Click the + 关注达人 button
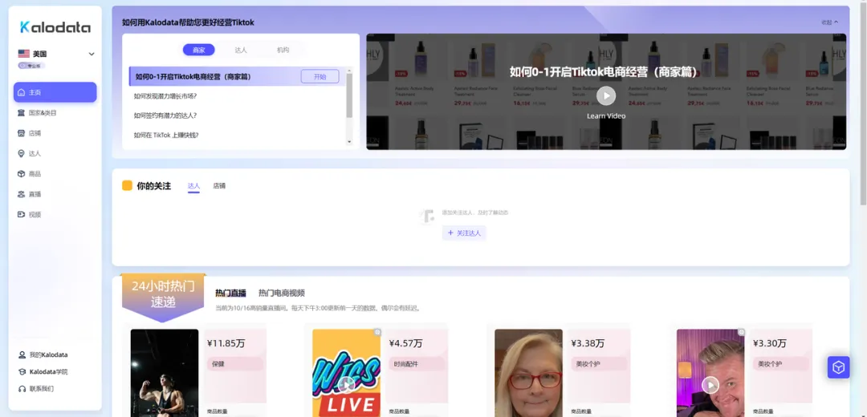The width and height of the screenshot is (867, 417). coord(464,233)
